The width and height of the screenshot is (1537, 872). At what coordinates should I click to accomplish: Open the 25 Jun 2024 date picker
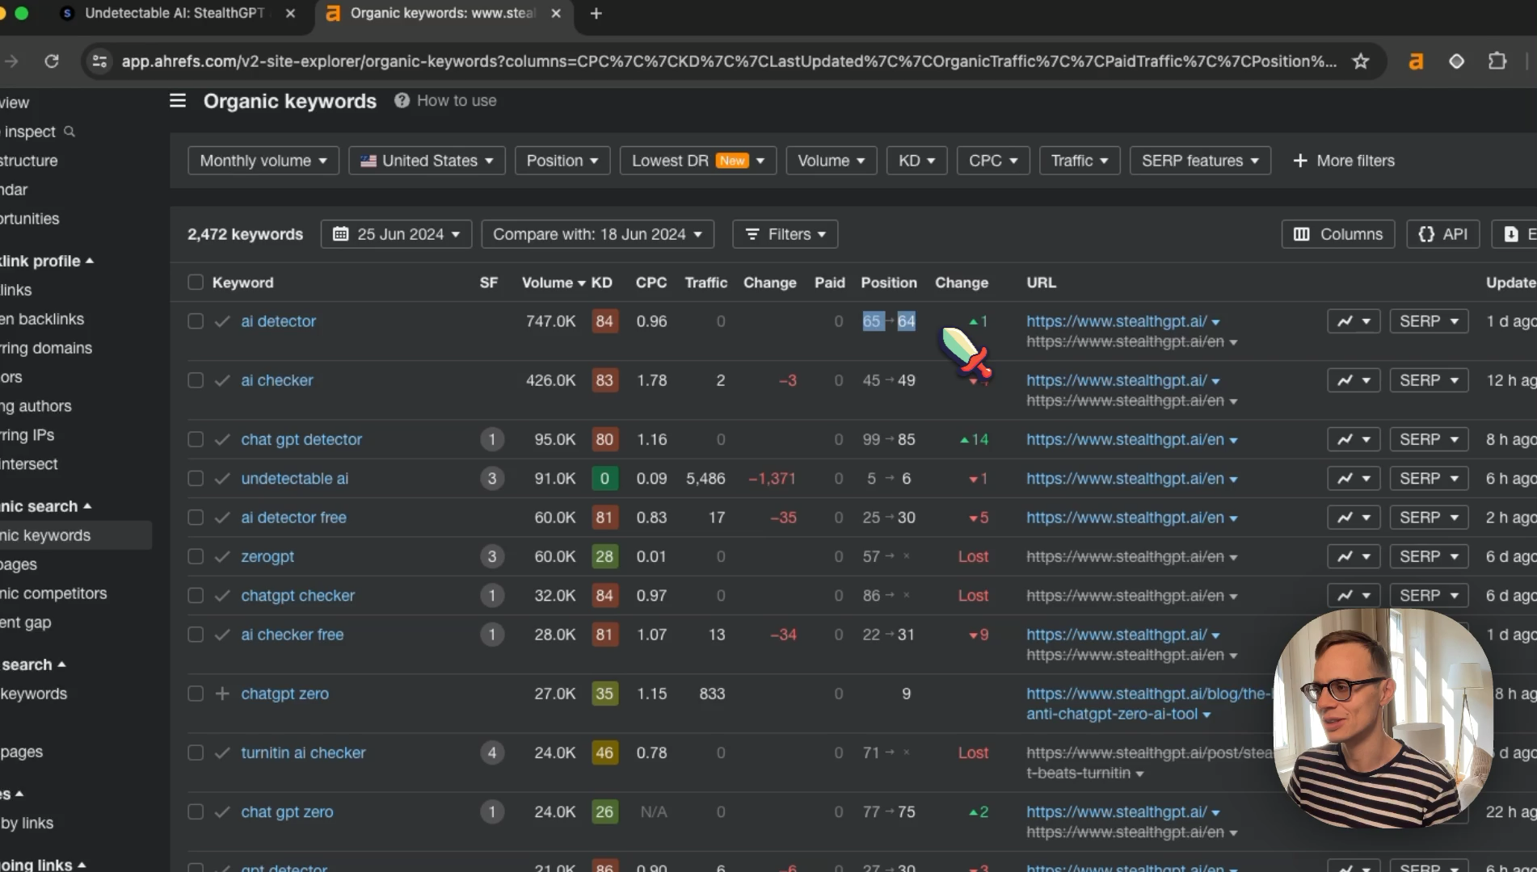tap(396, 234)
